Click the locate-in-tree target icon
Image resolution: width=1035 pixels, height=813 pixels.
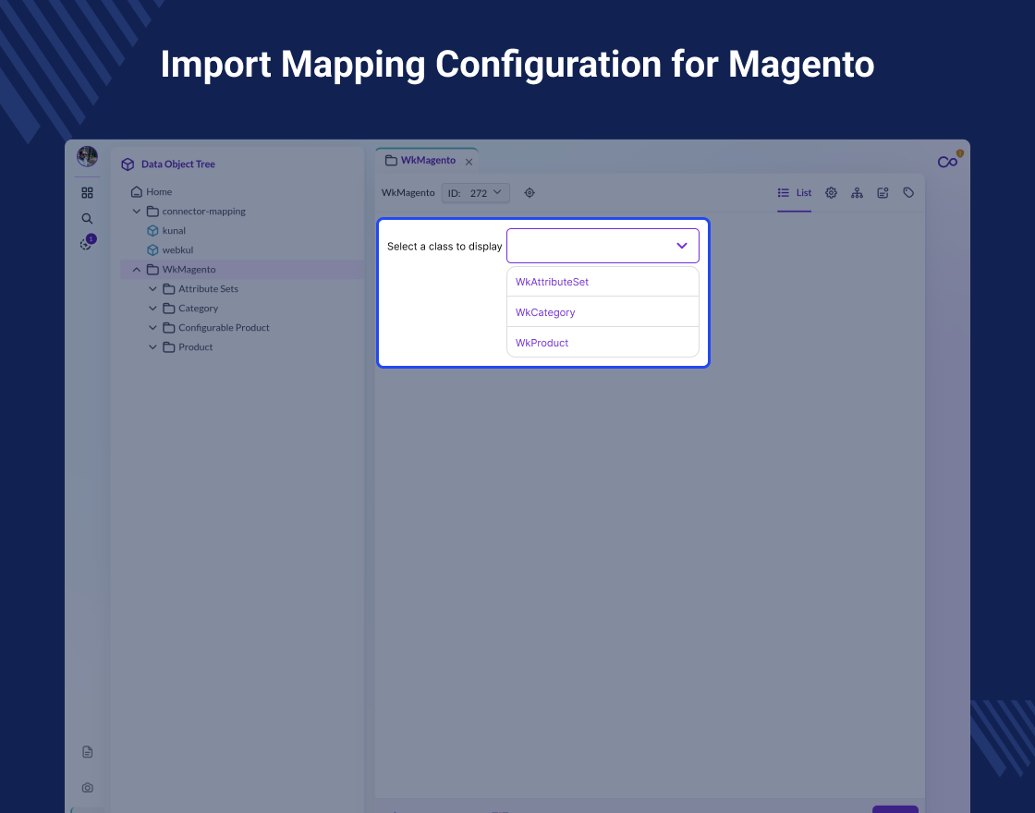pyautogui.click(x=530, y=193)
